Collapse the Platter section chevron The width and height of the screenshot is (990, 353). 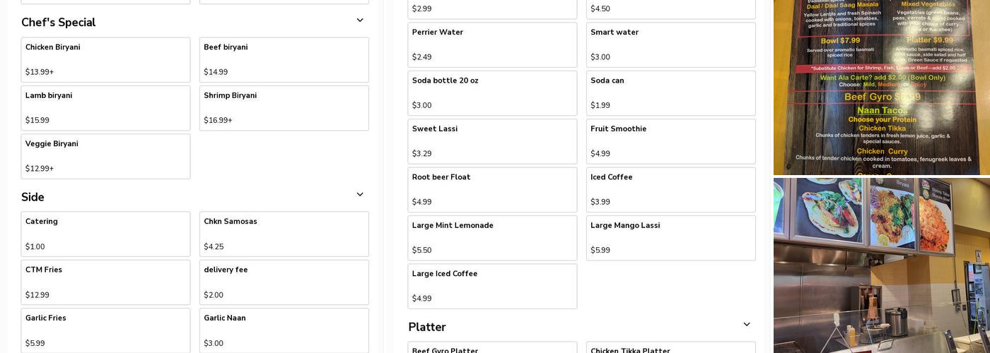point(746,325)
